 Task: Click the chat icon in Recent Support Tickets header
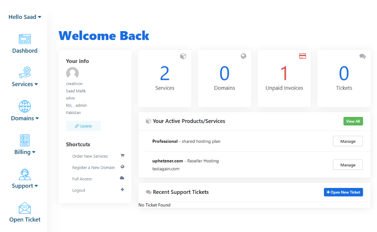click(x=148, y=192)
